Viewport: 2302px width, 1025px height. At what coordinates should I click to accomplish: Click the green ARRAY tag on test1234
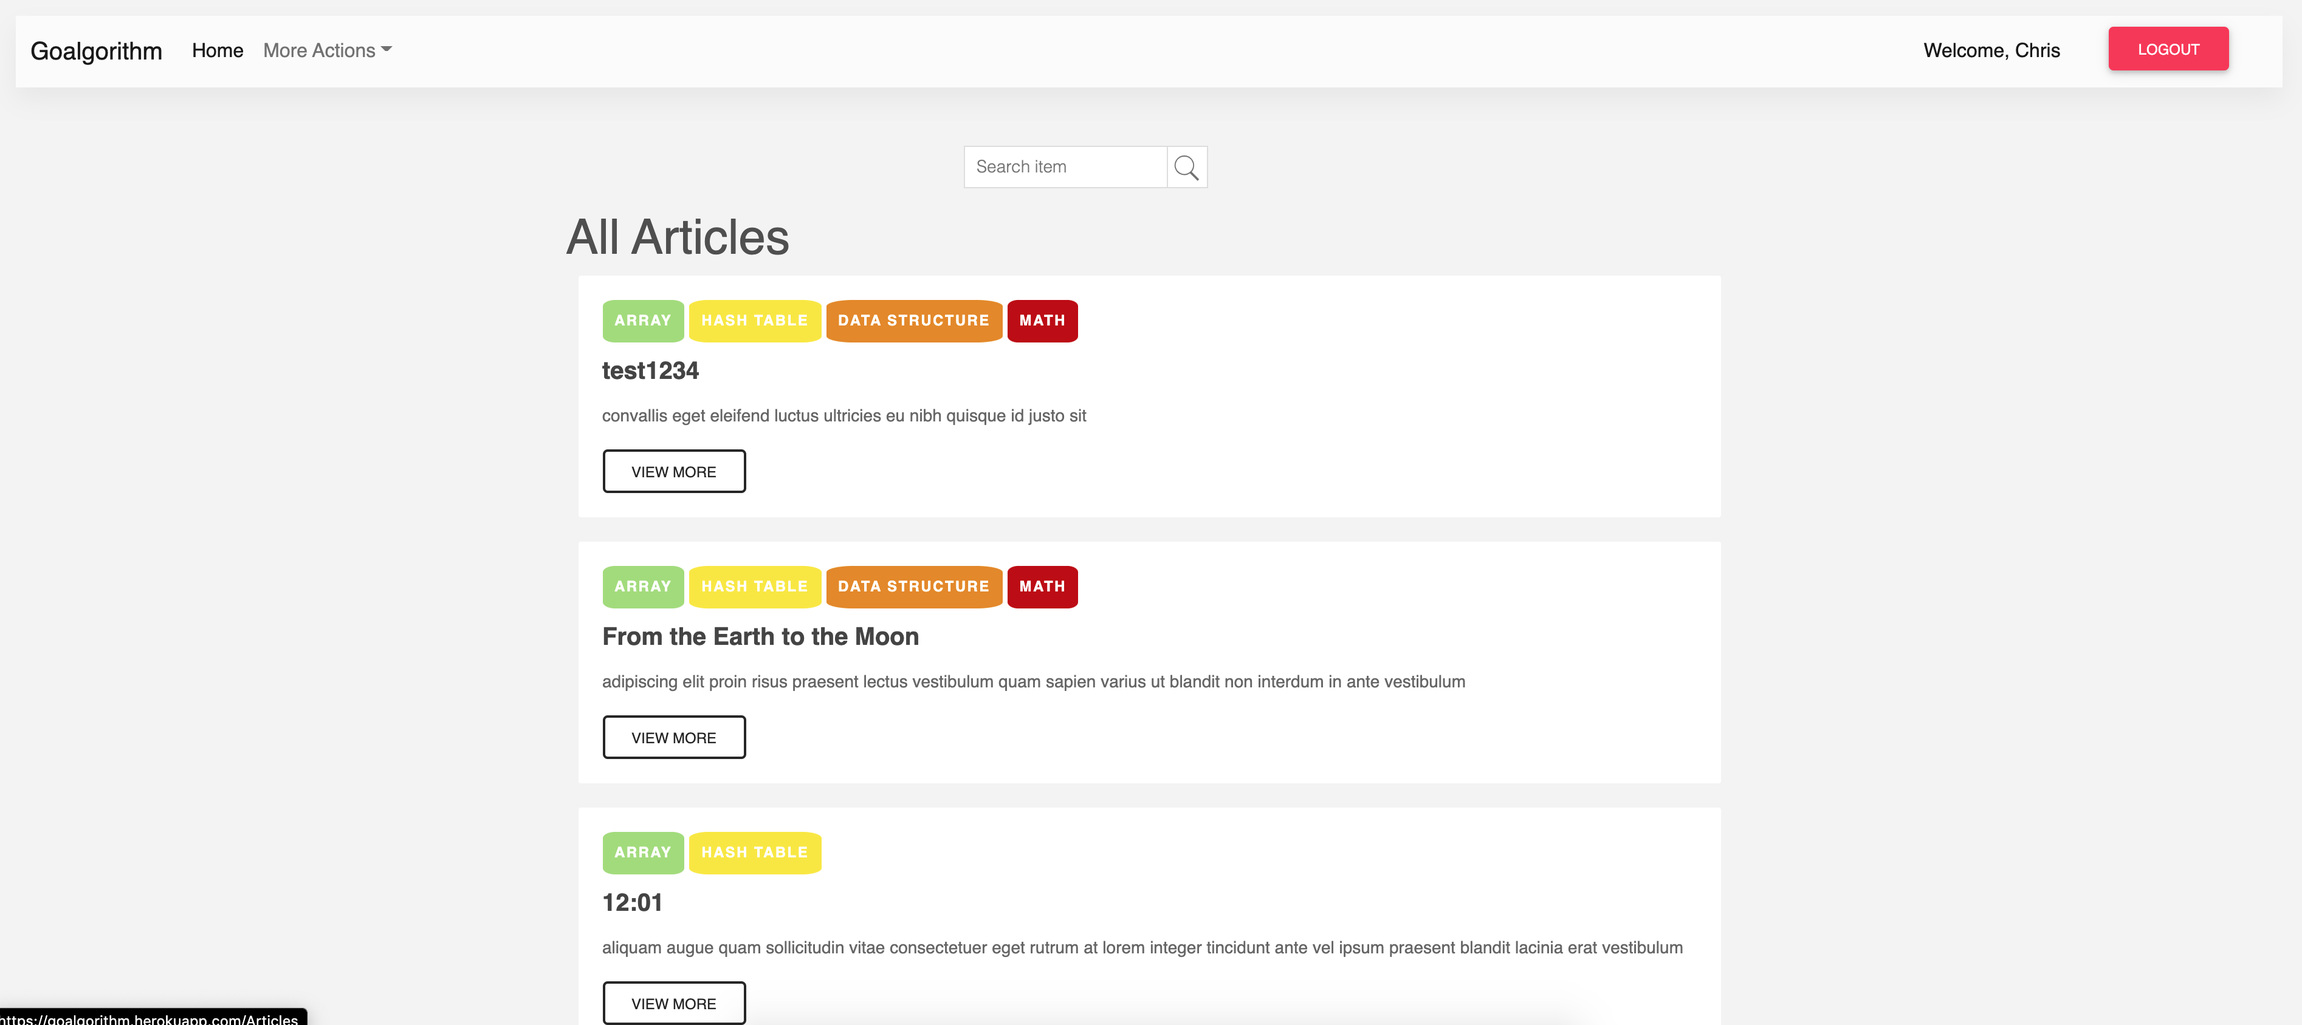[x=642, y=321]
